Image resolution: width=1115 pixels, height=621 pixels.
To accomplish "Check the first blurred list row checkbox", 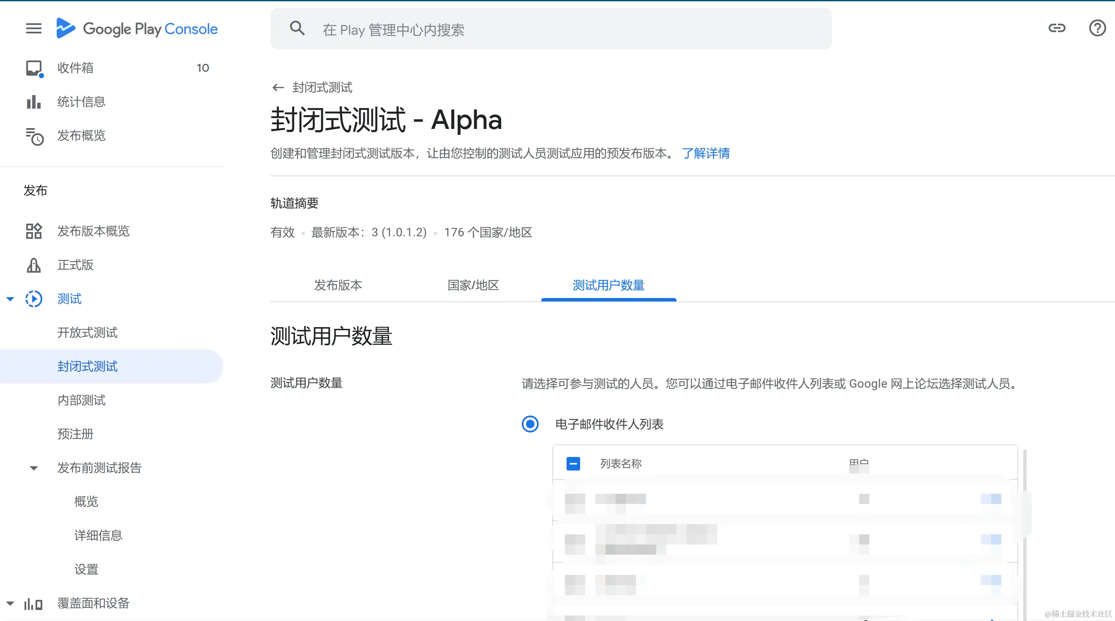I will tap(575, 504).
